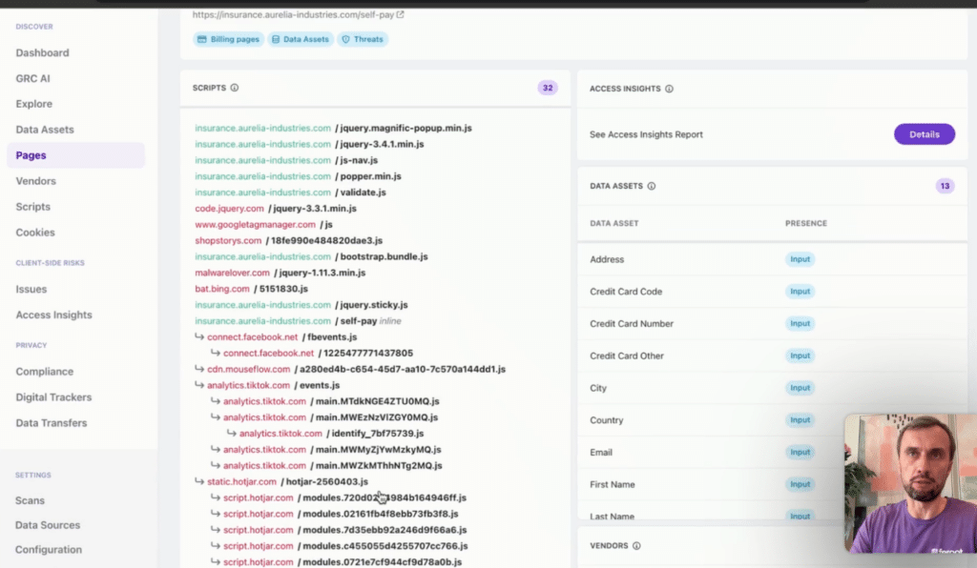Click the Scripts info icon
This screenshot has height=568, width=977.
click(x=235, y=88)
